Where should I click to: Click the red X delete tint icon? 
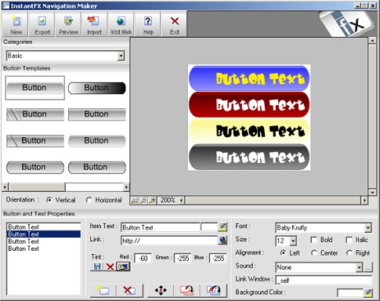[110, 267]
